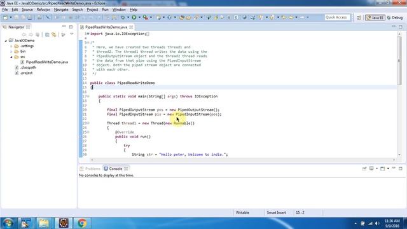Minimize the Navigator panel
The height and width of the screenshot is (229, 407).
click(x=64, y=27)
